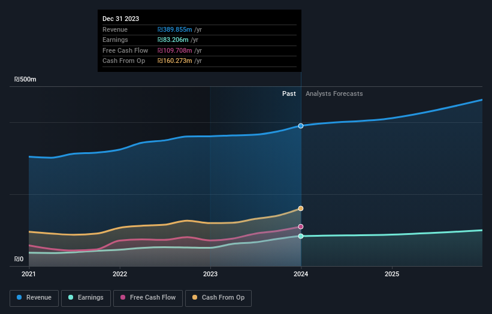Viewport: 492px width, 314px height.
Task: Click the pink Free Cash Flow legend dot
Action: [123, 297]
